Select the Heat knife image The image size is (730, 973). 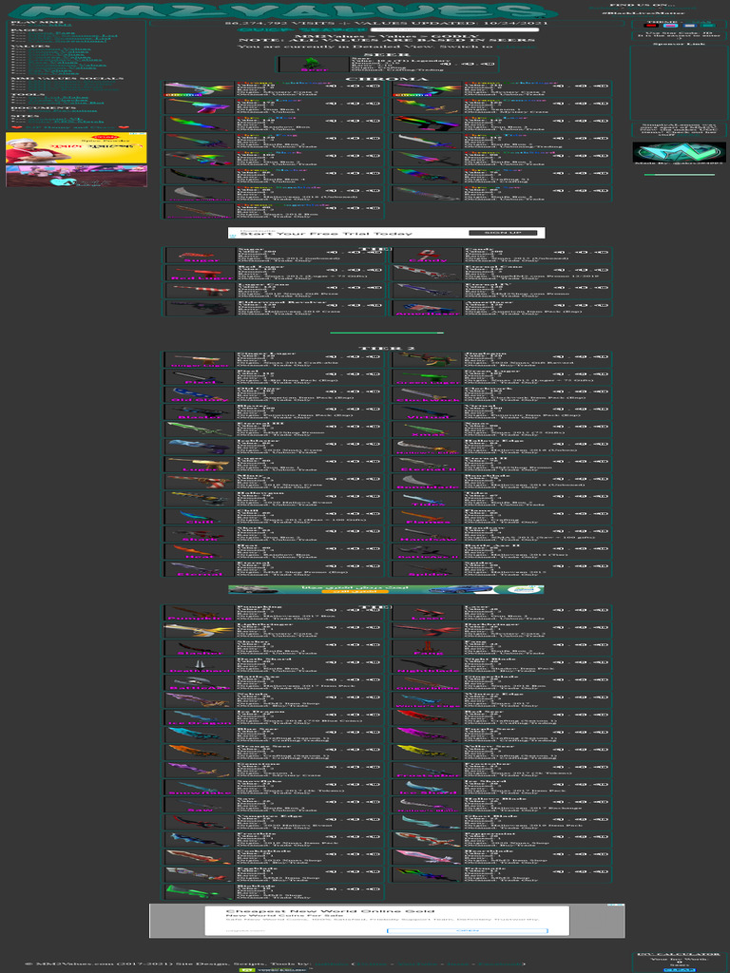pyautogui.click(x=200, y=552)
